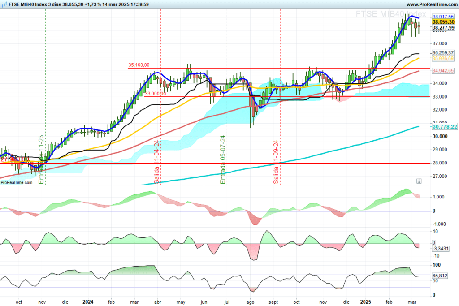Image resolution: width=459 pixels, height=306 pixels.
Task: Click the 2024 year label on time axis
Action: pos(88,302)
